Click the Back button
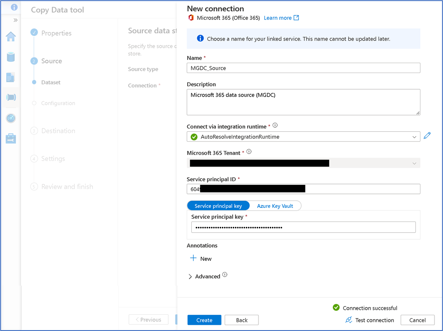This screenshot has height=331, width=443. [x=241, y=320]
